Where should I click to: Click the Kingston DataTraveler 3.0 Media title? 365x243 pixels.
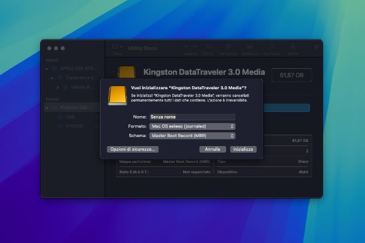(204, 72)
